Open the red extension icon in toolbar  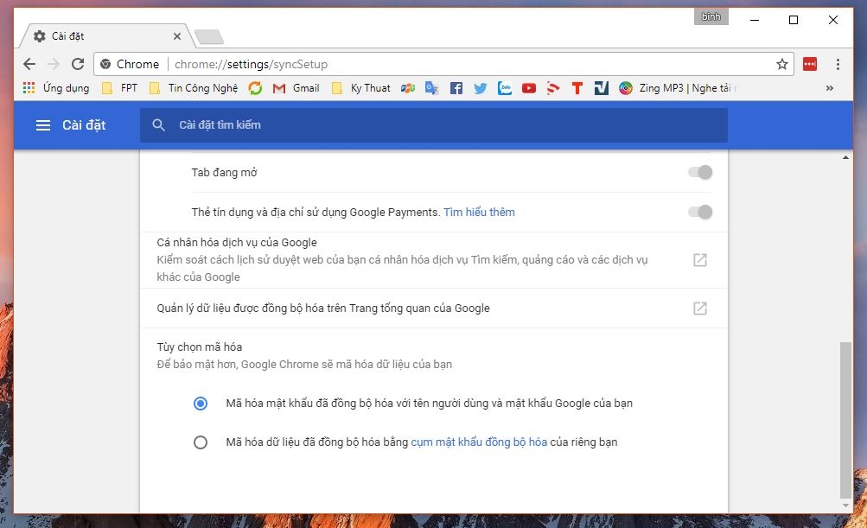click(x=810, y=64)
